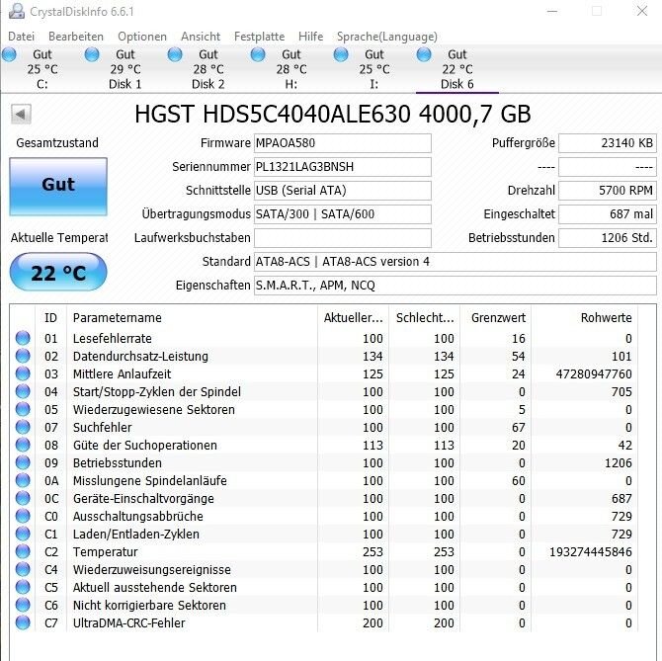Click the status icon for Mittlere Anlaufzeit
This screenshot has width=662, height=661.
[23, 373]
